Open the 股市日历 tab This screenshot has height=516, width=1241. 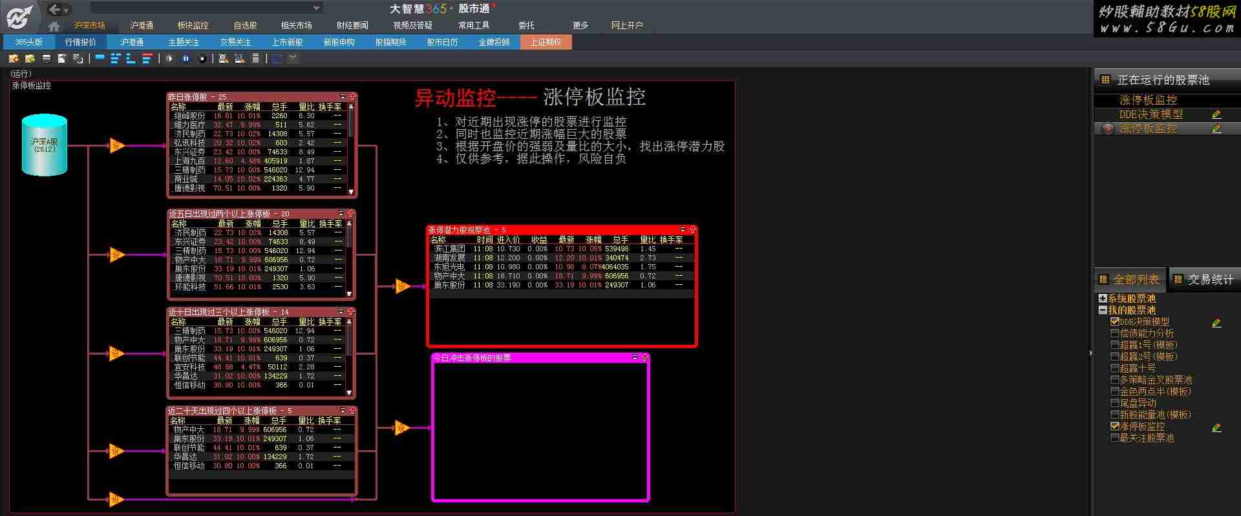443,42
